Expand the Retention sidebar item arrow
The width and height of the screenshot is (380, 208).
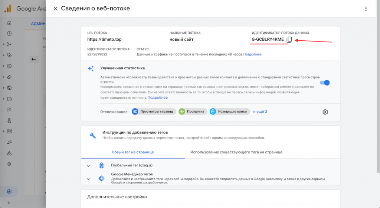point(4,77)
